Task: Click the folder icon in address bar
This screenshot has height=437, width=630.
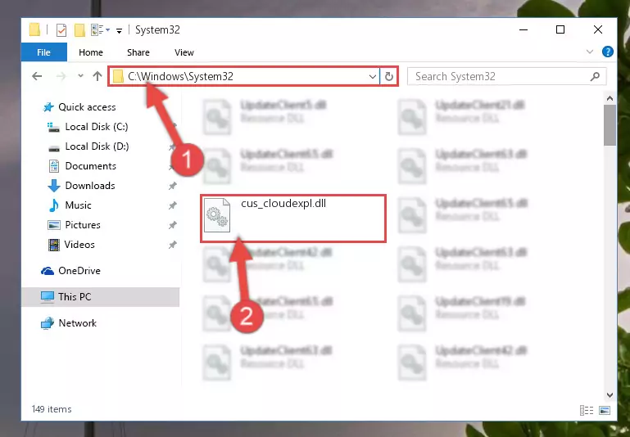Action: tap(118, 76)
